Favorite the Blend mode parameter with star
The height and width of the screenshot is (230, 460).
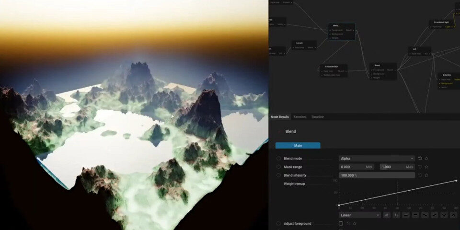(426, 159)
